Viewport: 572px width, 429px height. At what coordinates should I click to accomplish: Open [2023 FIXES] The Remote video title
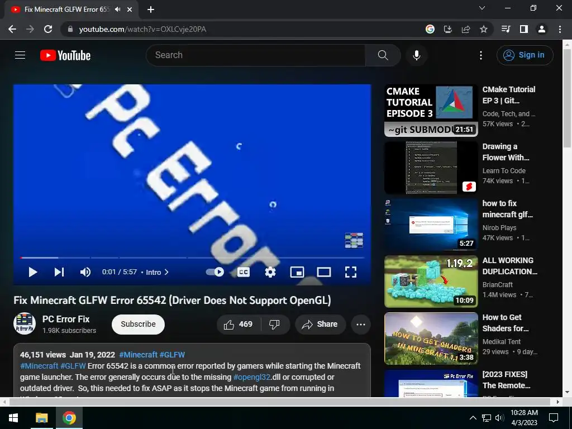point(506,380)
